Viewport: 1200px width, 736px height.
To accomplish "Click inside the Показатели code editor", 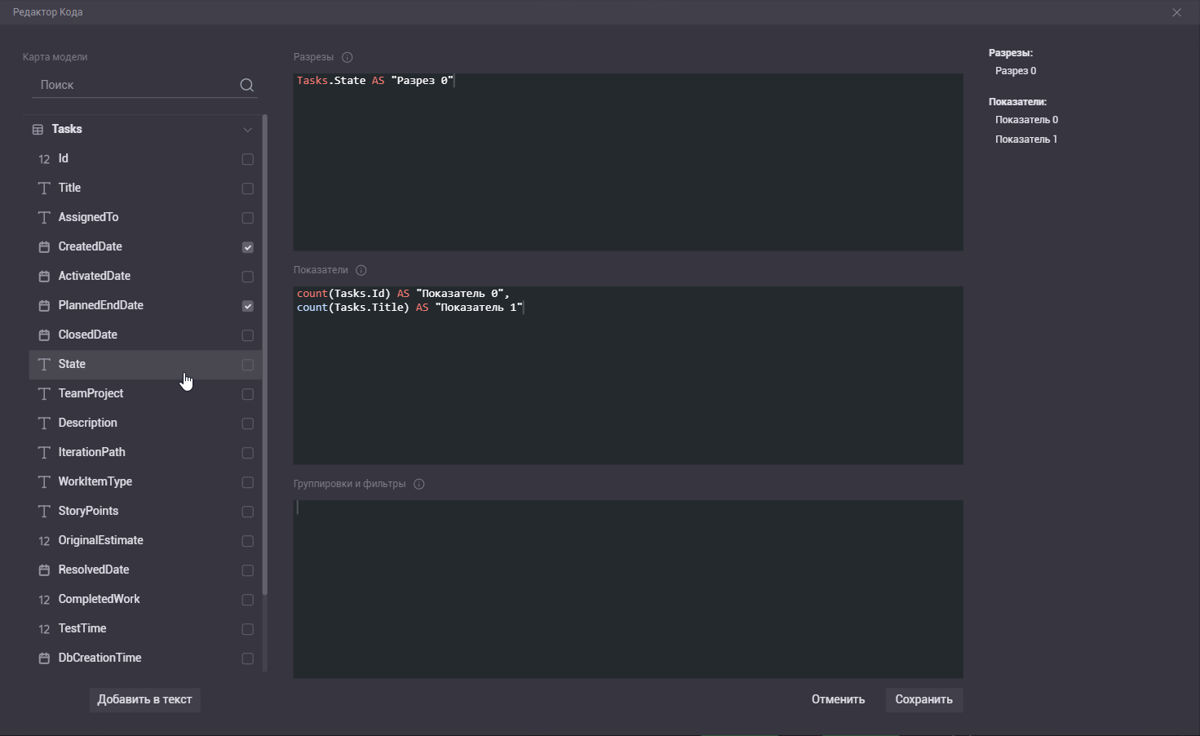I will pyautogui.click(x=628, y=375).
